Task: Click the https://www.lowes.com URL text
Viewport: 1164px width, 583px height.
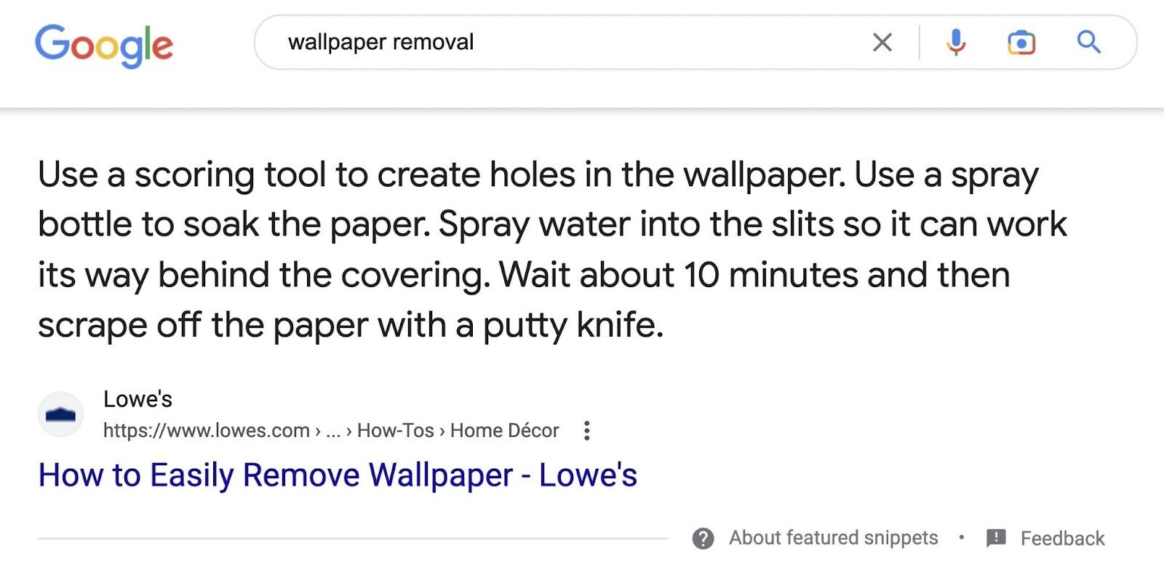Action: [207, 431]
